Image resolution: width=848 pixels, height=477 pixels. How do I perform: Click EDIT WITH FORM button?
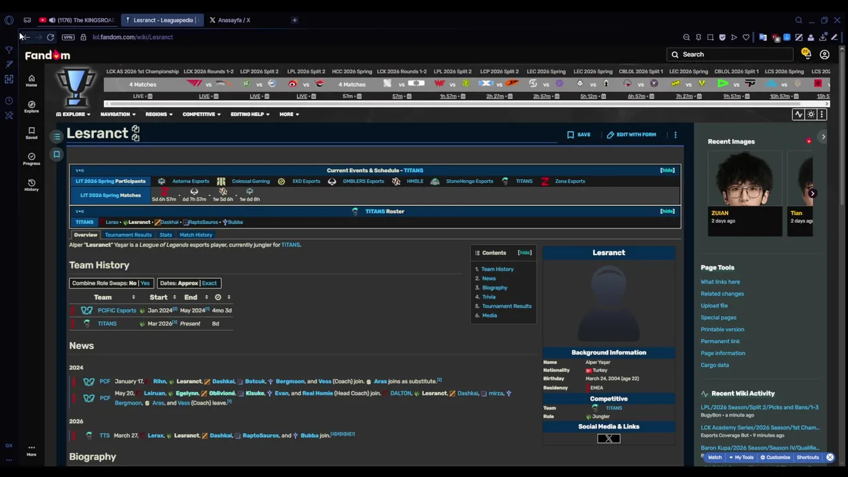[631, 134]
